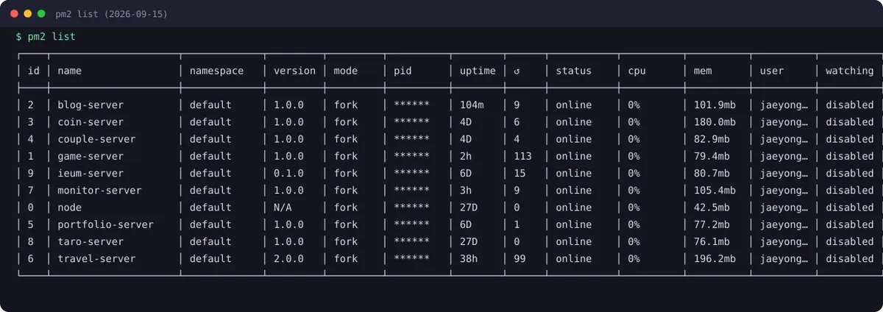Select the "ieum-server" process name
Screen dimensions: 883x312
[x=91, y=173]
